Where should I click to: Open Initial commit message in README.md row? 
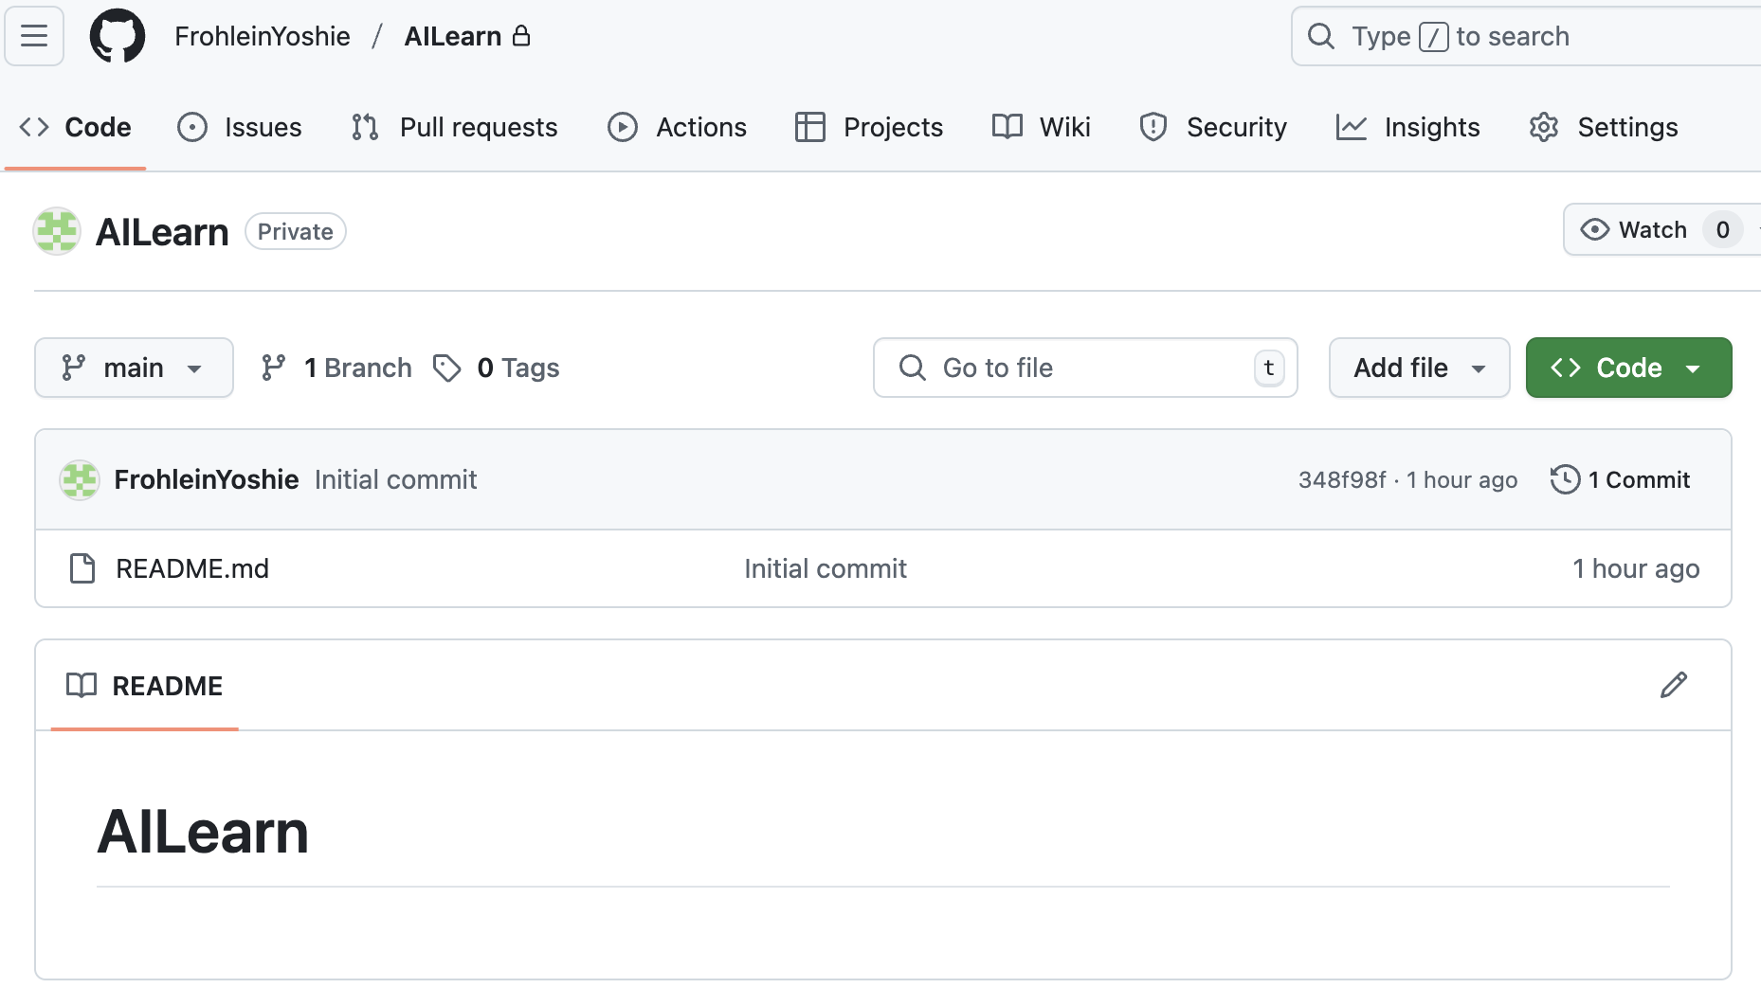point(826,568)
